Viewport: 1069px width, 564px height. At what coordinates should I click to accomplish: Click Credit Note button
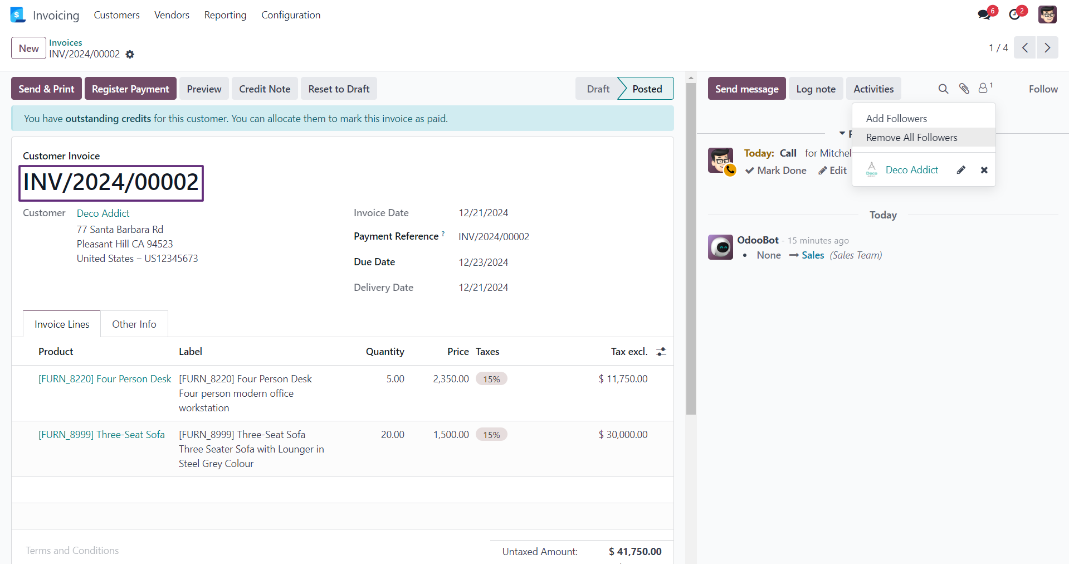[265, 89]
